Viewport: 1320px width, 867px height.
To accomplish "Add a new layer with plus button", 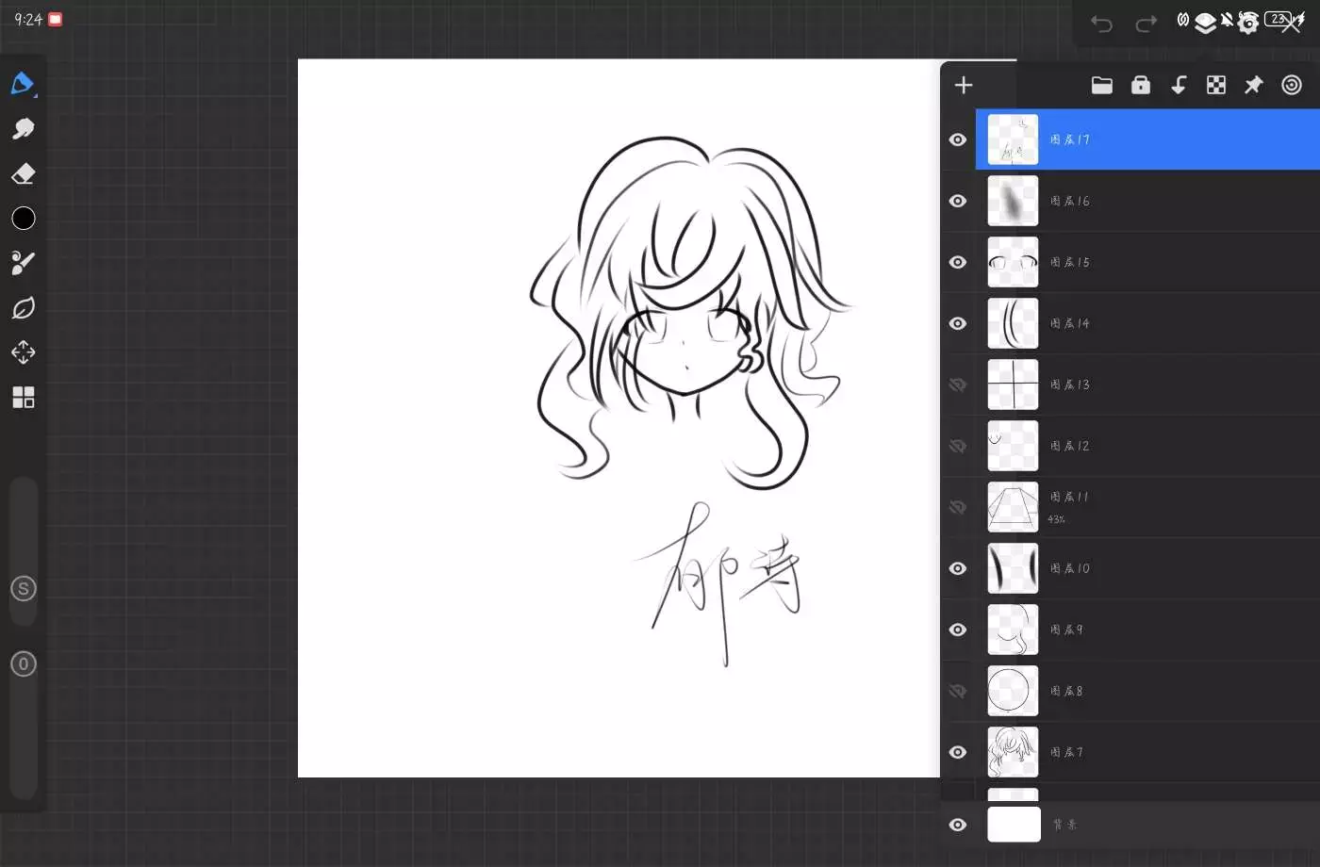I will pyautogui.click(x=963, y=86).
